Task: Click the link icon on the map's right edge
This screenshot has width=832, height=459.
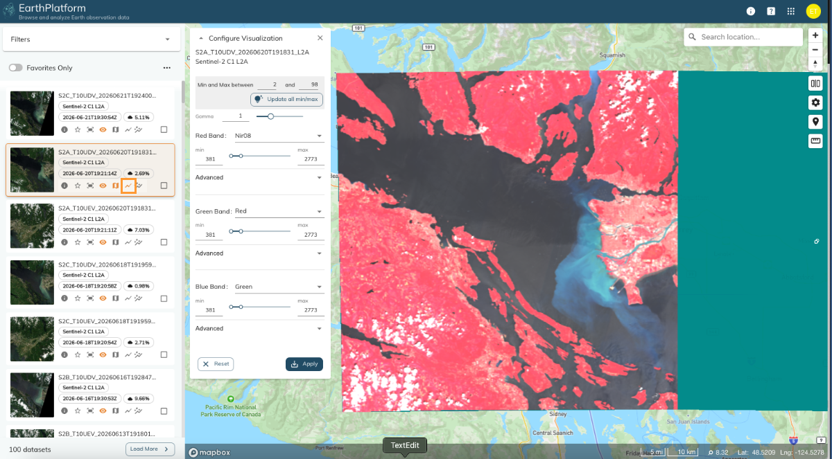Action: coord(818,241)
